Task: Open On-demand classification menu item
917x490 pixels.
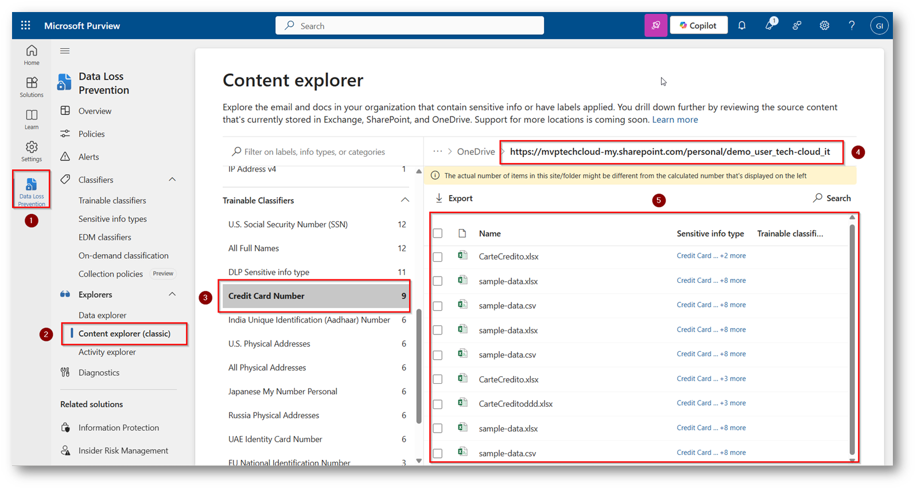Action: [x=123, y=255]
